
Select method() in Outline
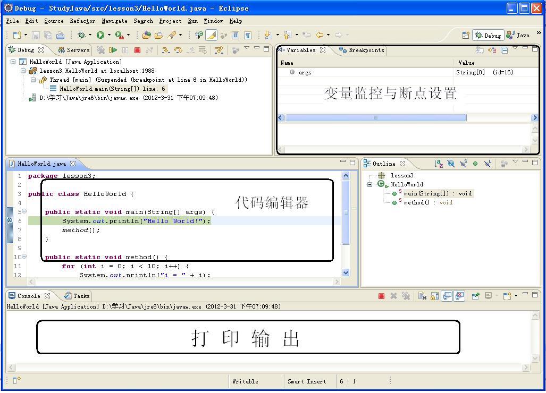417,202
